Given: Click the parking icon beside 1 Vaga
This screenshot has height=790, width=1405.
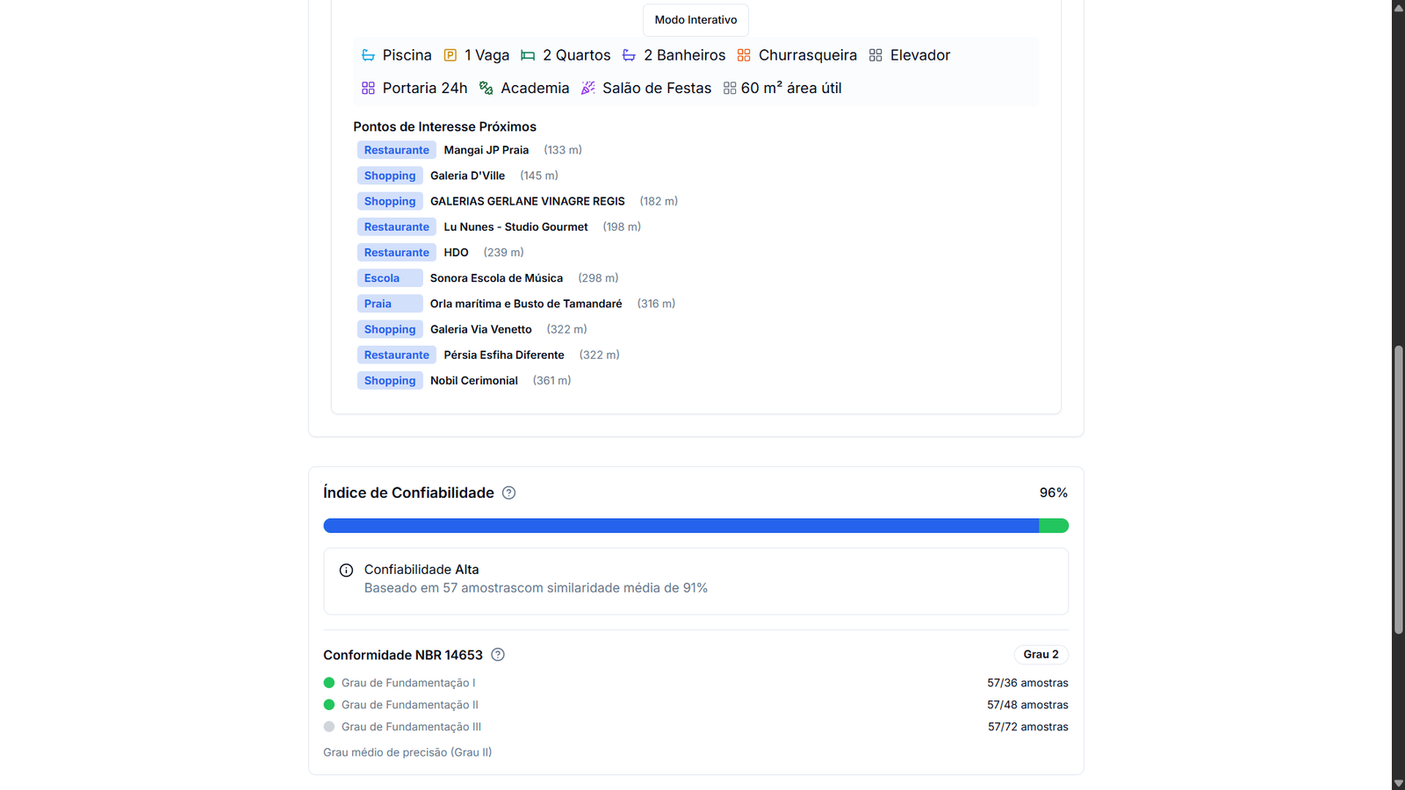Looking at the screenshot, I should pos(450,55).
